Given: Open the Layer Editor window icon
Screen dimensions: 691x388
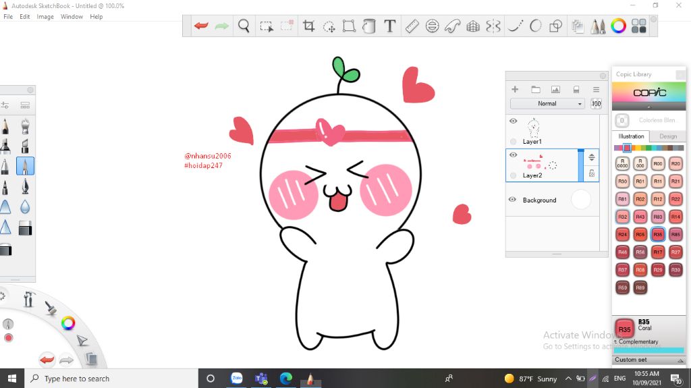Looking at the screenshot, I should 578,26.
